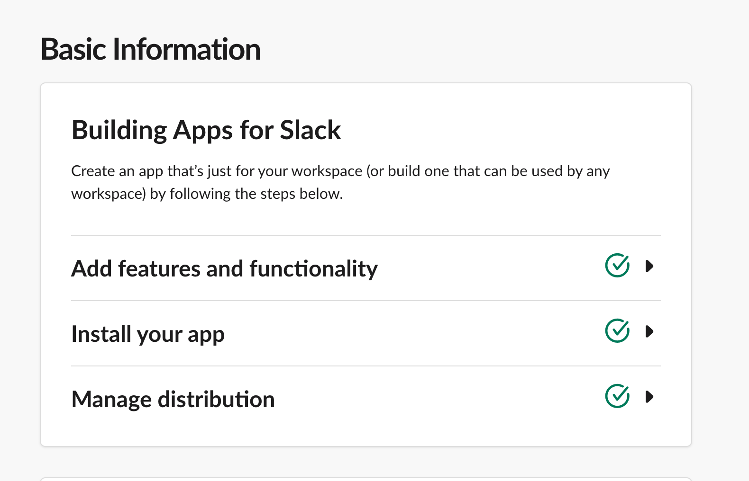Image resolution: width=749 pixels, height=481 pixels.
Task: Click the divider between Add features and Install your app
Action: point(366,301)
